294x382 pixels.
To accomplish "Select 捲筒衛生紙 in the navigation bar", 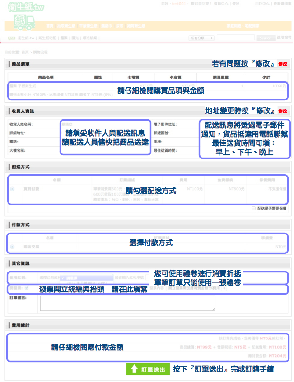I will pos(136,26).
